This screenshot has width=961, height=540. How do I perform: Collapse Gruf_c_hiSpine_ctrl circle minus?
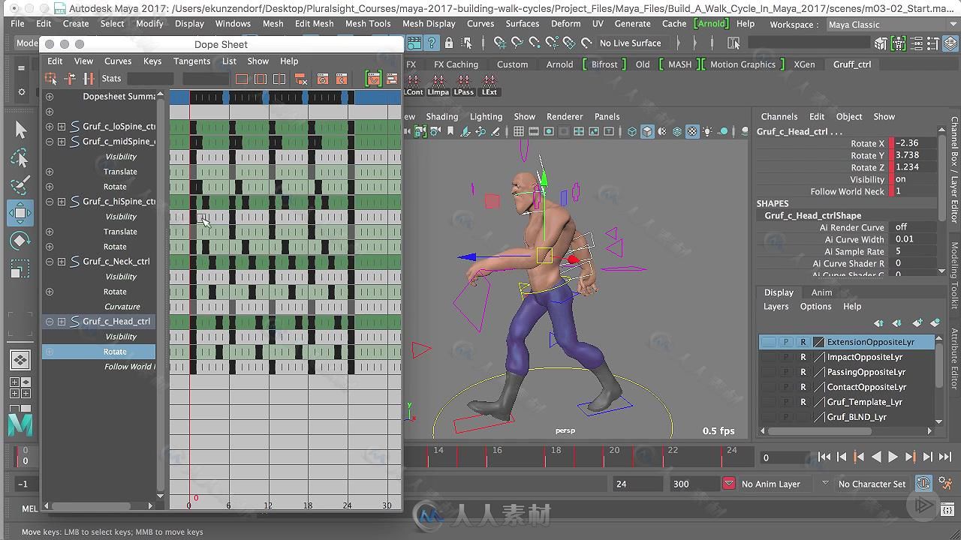(50, 202)
